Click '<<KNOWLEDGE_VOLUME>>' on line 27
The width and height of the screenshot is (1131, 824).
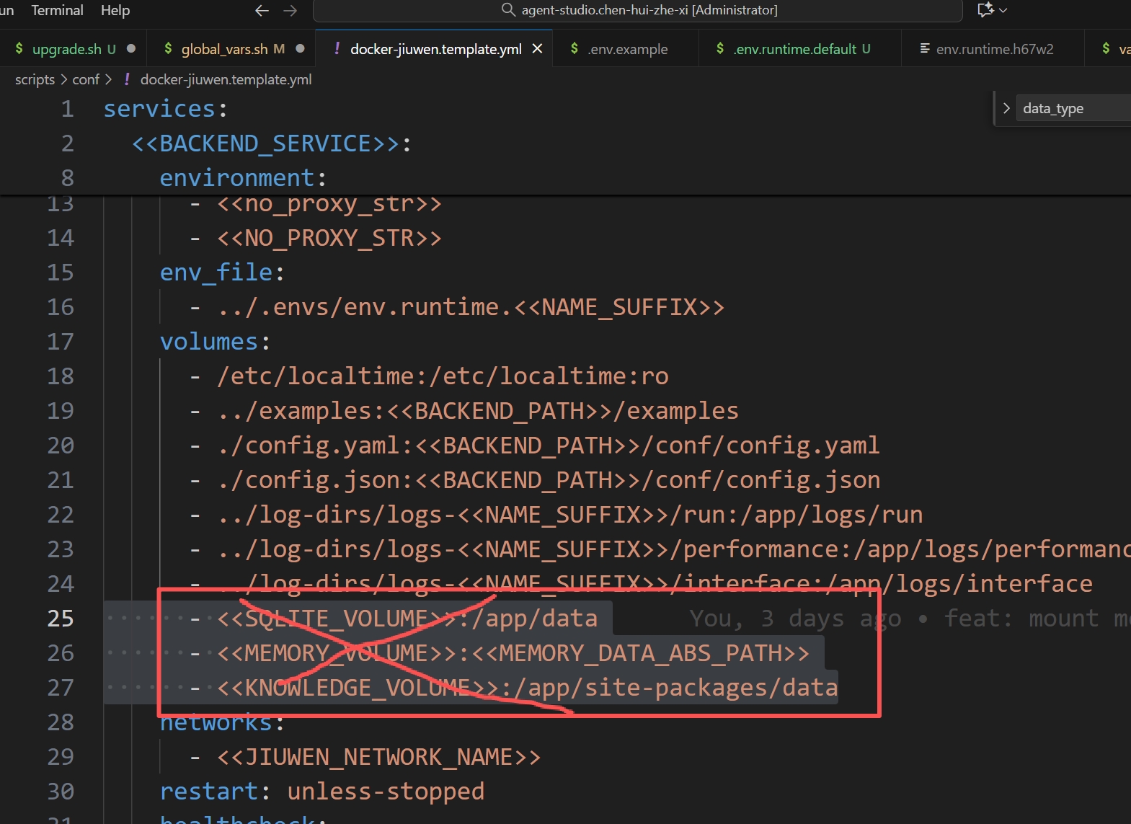coord(358,688)
